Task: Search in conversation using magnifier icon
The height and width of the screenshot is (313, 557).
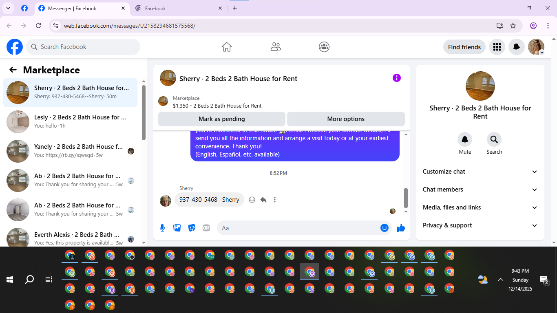Action: (494, 139)
